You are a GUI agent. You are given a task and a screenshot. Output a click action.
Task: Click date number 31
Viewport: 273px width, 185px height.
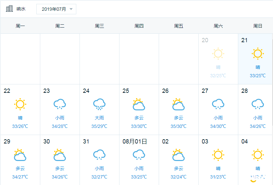click(x=86, y=142)
